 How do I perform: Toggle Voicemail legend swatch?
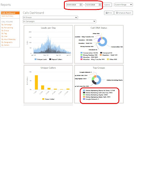click(x=101, y=53)
